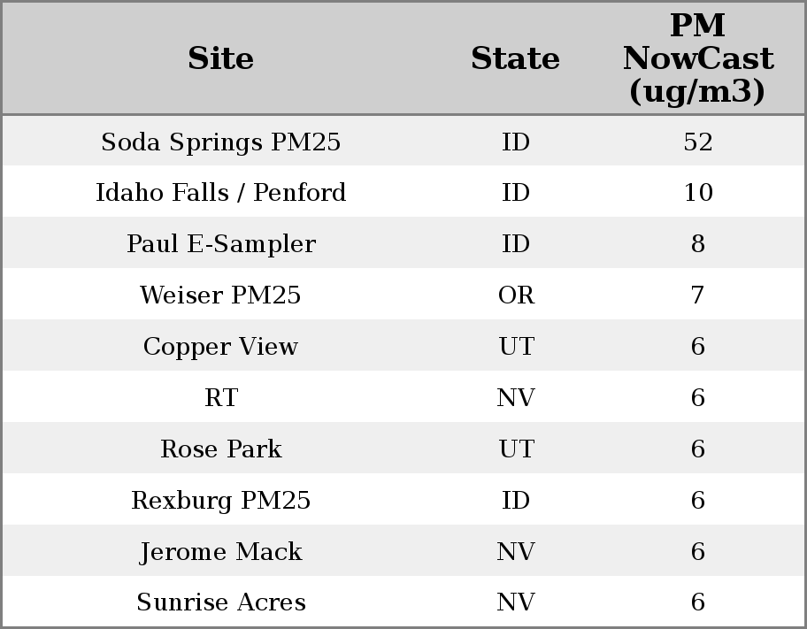
Task: Select the Idaho Falls / Penford cell
Action: click(220, 193)
